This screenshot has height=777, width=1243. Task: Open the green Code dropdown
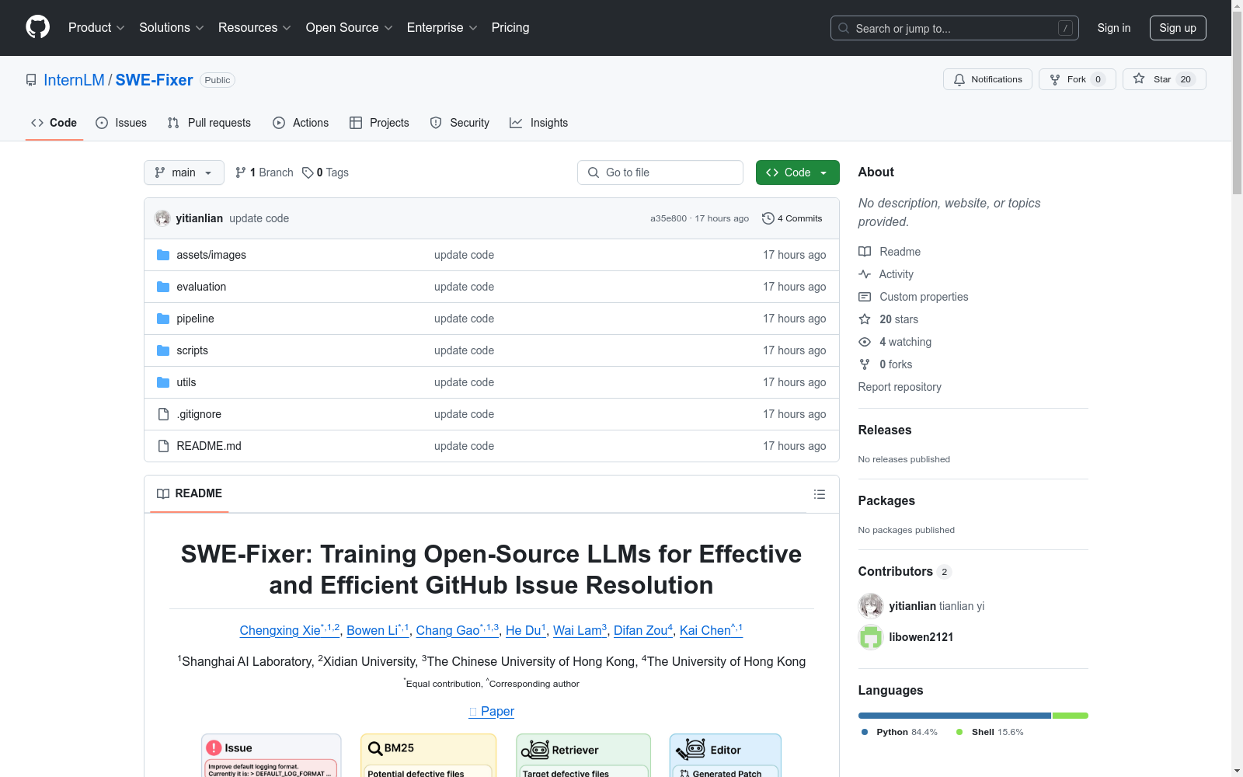(798, 172)
